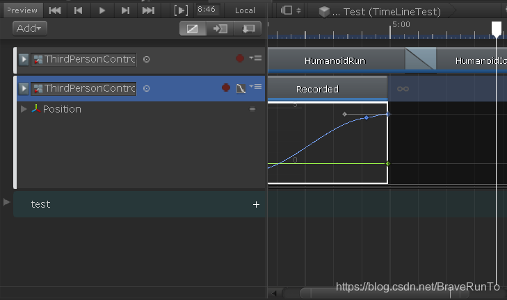Image resolution: width=507 pixels, height=300 pixels.
Task: Click the 8:46 time field
Action: [207, 9]
